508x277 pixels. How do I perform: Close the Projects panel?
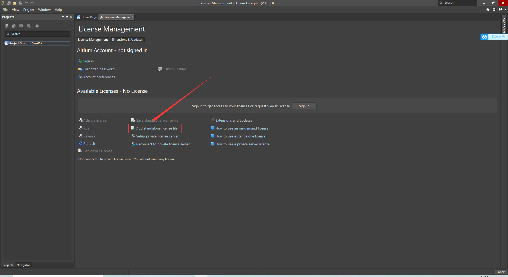71,17
